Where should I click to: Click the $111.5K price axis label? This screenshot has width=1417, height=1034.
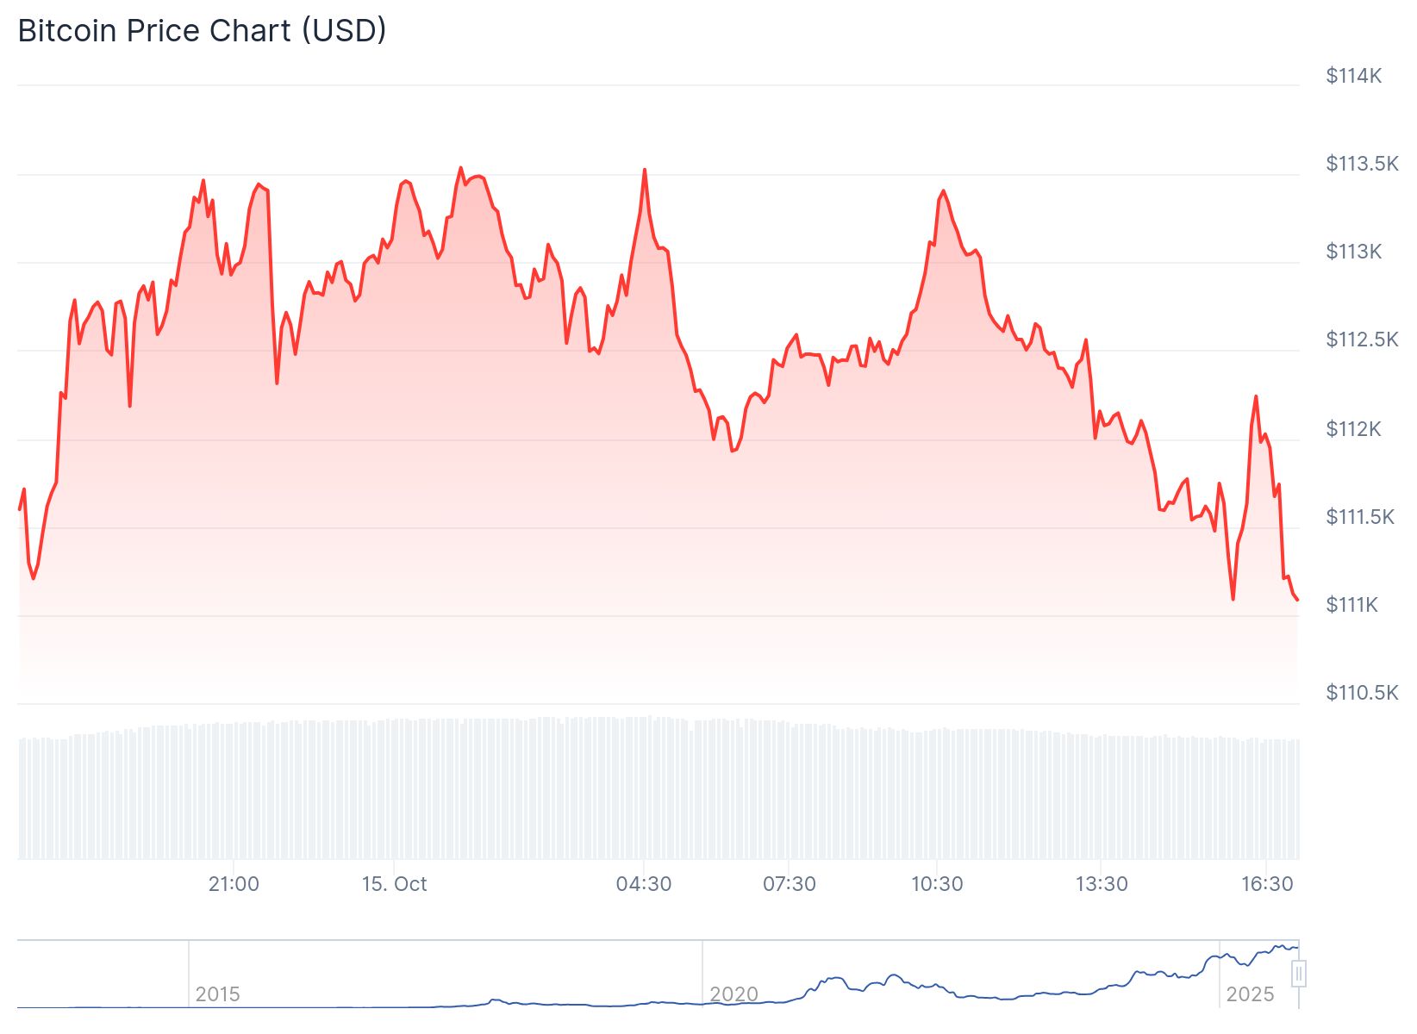pos(1359,517)
